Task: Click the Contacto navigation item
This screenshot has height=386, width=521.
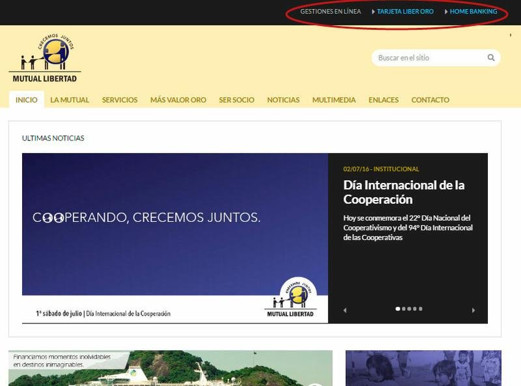Action: (430, 100)
